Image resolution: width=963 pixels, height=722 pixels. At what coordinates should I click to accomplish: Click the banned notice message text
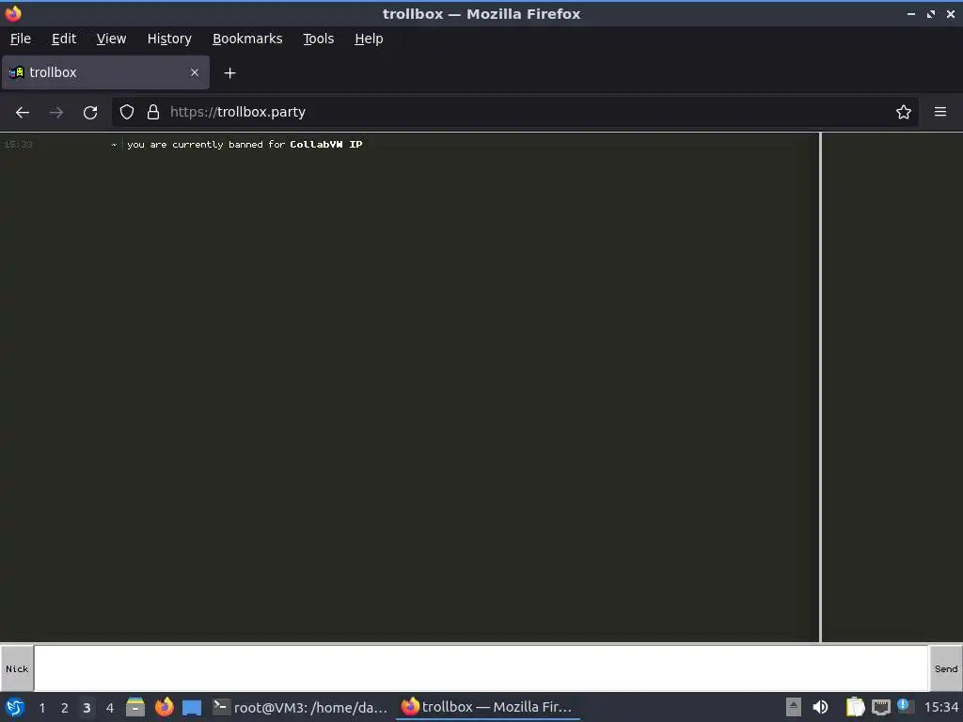point(245,144)
